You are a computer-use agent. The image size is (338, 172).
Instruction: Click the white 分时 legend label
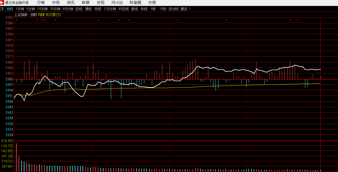[x=33, y=15]
